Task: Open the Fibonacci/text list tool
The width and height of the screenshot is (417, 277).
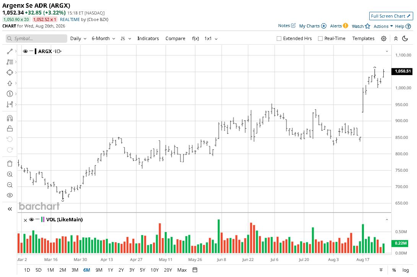Action: click(x=10, y=62)
